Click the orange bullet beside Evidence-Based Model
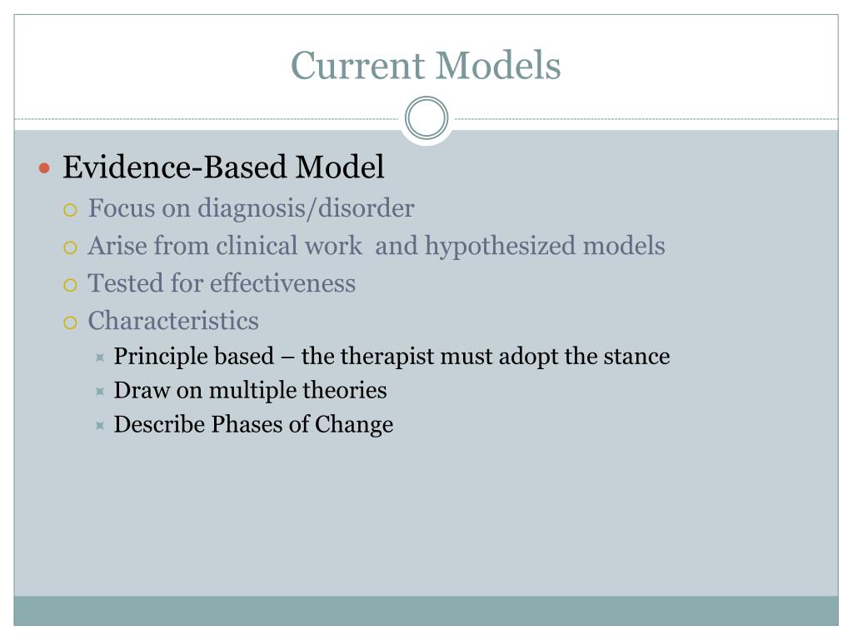 pyautogui.click(x=45, y=168)
